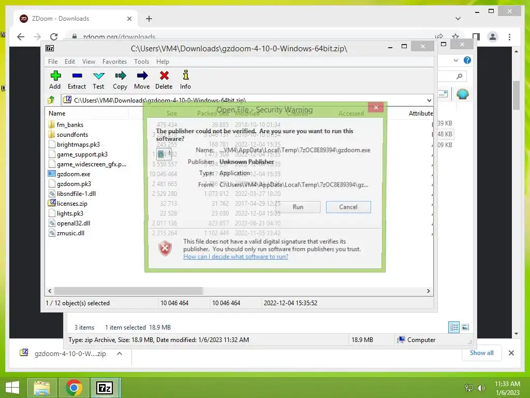The image size is (530, 398).
Task: Open the File menu in 7-Zip
Action: (x=53, y=62)
